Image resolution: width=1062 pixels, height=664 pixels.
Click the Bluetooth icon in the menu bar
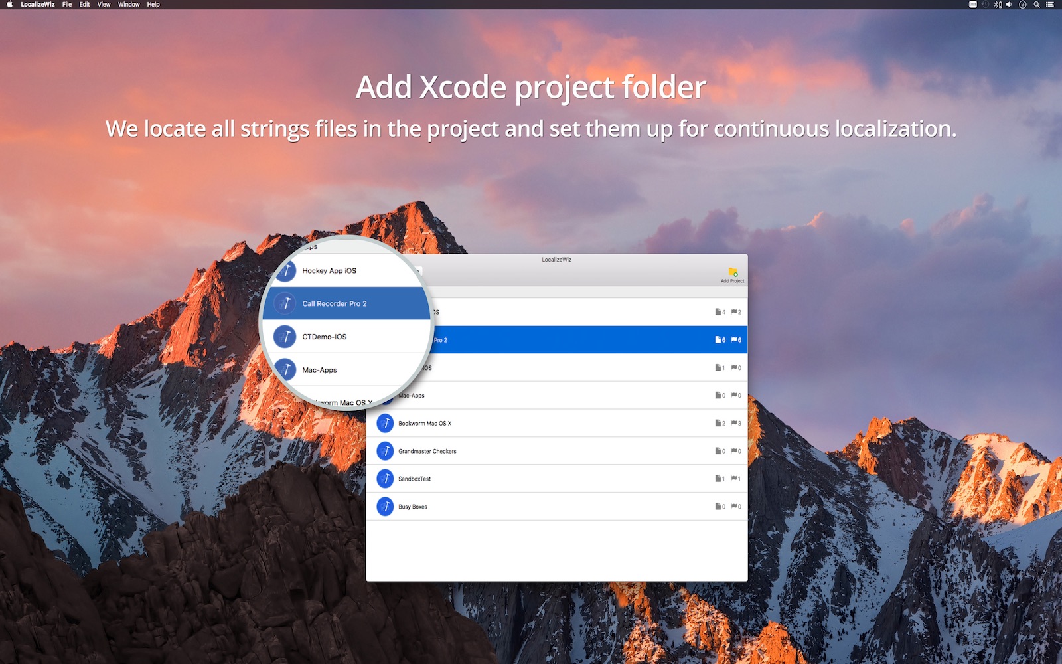coord(997,5)
